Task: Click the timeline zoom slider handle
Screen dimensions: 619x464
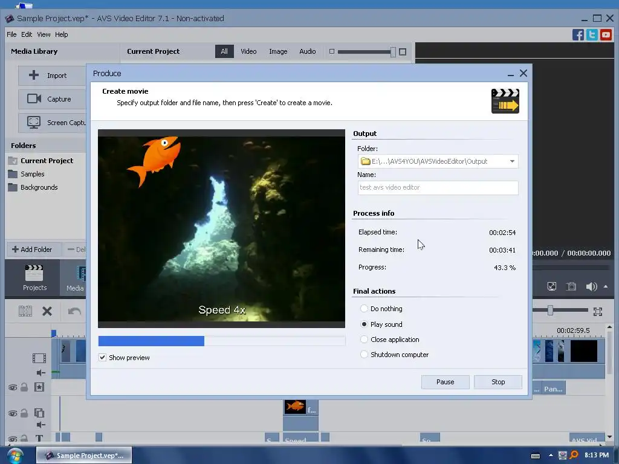Action: pos(550,311)
